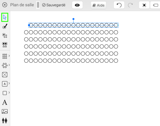Click the right square handle of selected row
The height and width of the screenshot is (126, 160).
[118, 25]
